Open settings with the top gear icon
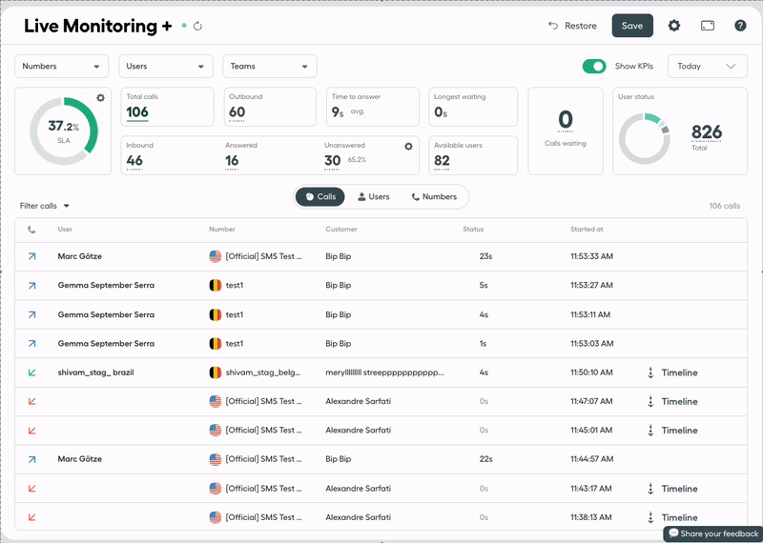Image resolution: width=763 pixels, height=543 pixels. pyautogui.click(x=674, y=26)
